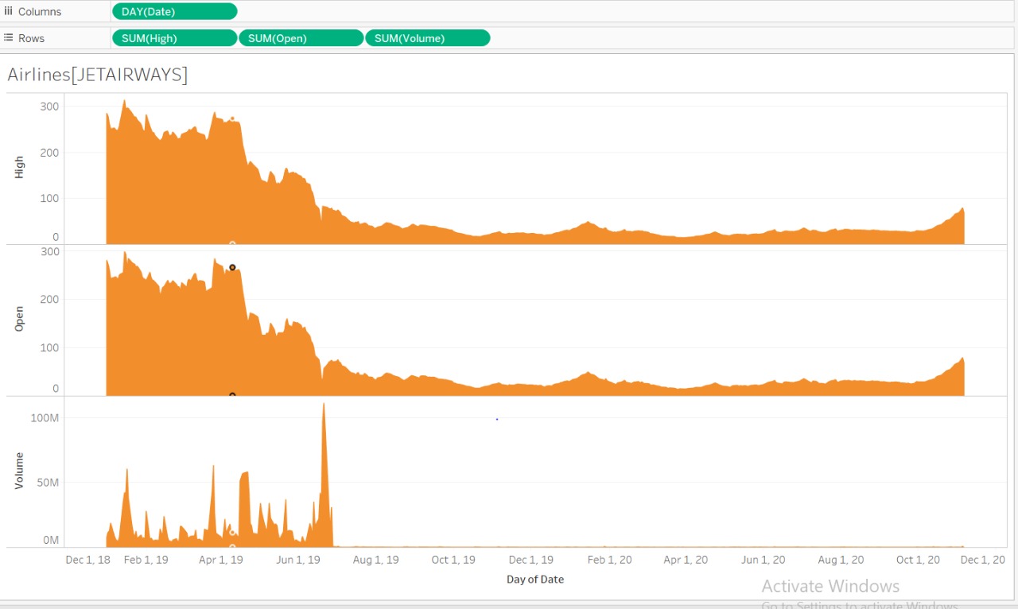
Task: Click the SUM(High) pill on Rows shelf
Action: (175, 38)
